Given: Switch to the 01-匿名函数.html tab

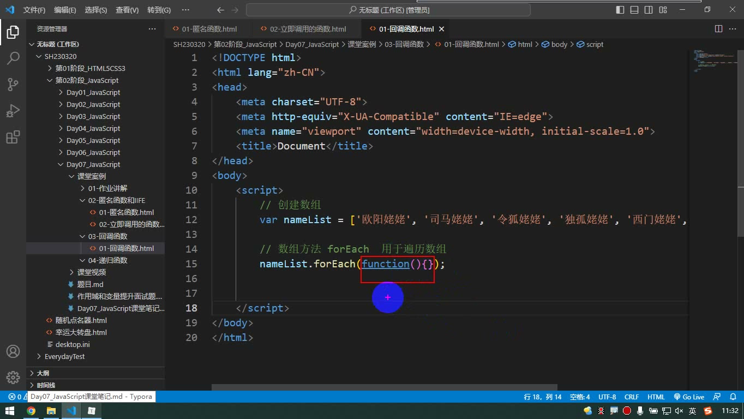Looking at the screenshot, I should point(209,29).
